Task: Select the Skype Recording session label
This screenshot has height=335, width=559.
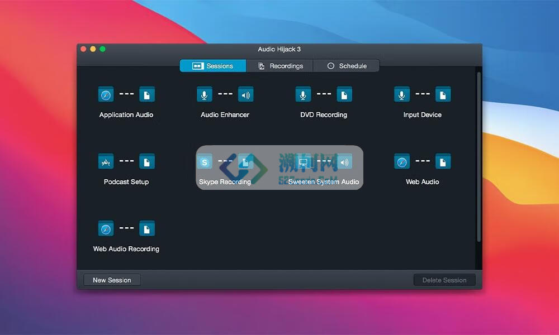Action: 225,181
